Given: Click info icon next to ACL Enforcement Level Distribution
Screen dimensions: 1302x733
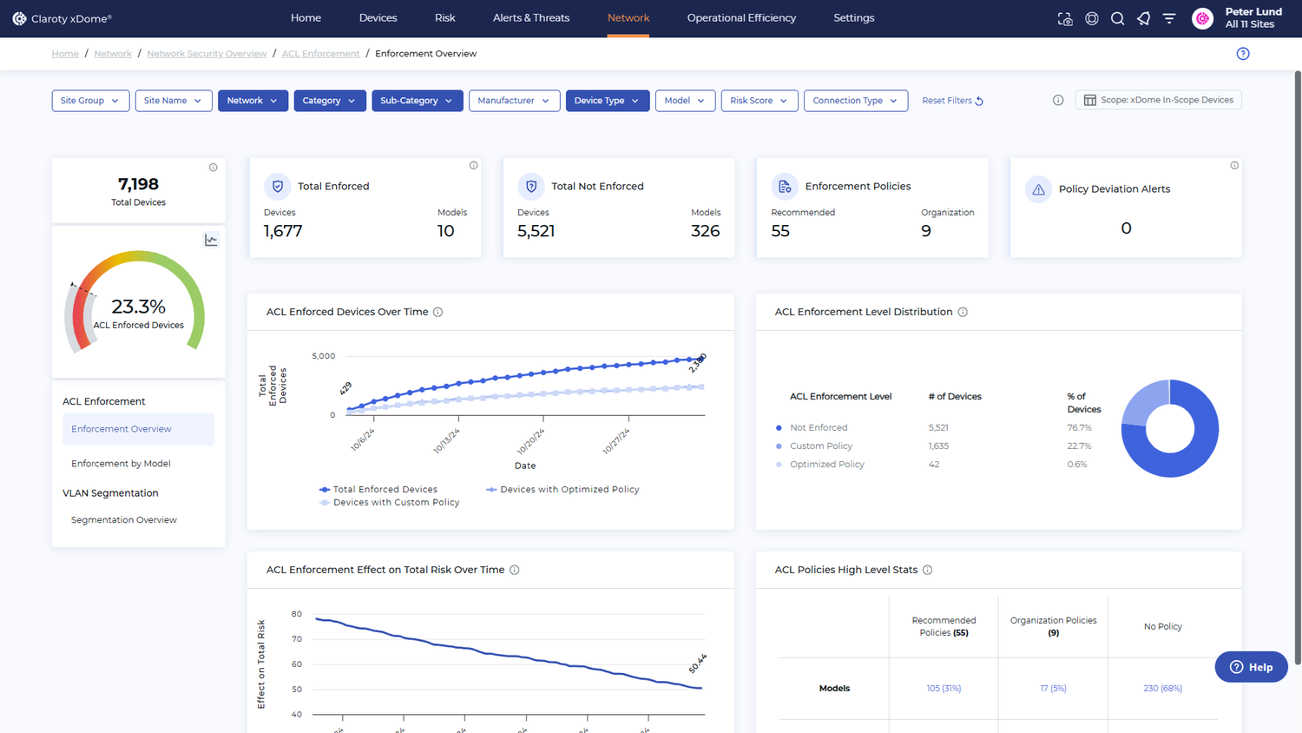Looking at the screenshot, I should 963,313.
